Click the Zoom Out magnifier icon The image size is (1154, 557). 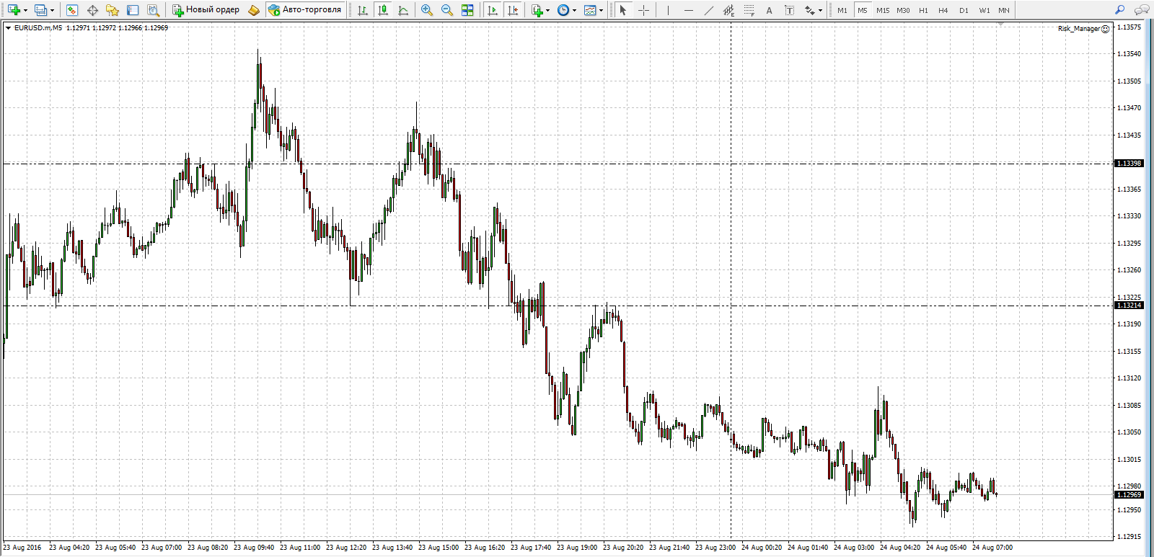(x=447, y=10)
